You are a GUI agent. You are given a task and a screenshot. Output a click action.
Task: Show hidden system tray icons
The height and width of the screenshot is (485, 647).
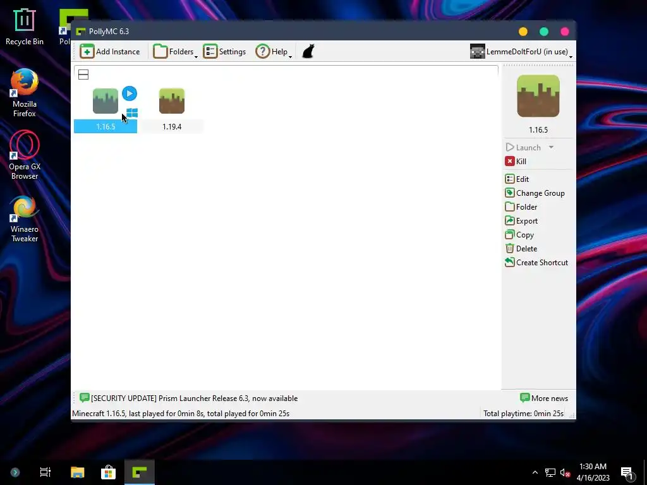tap(535, 472)
